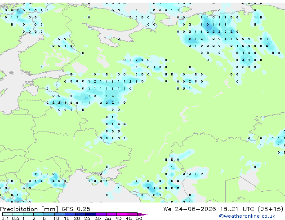Pick the 25–30 mm navy legend swatch

pyautogui.click(x=90, y=214)
